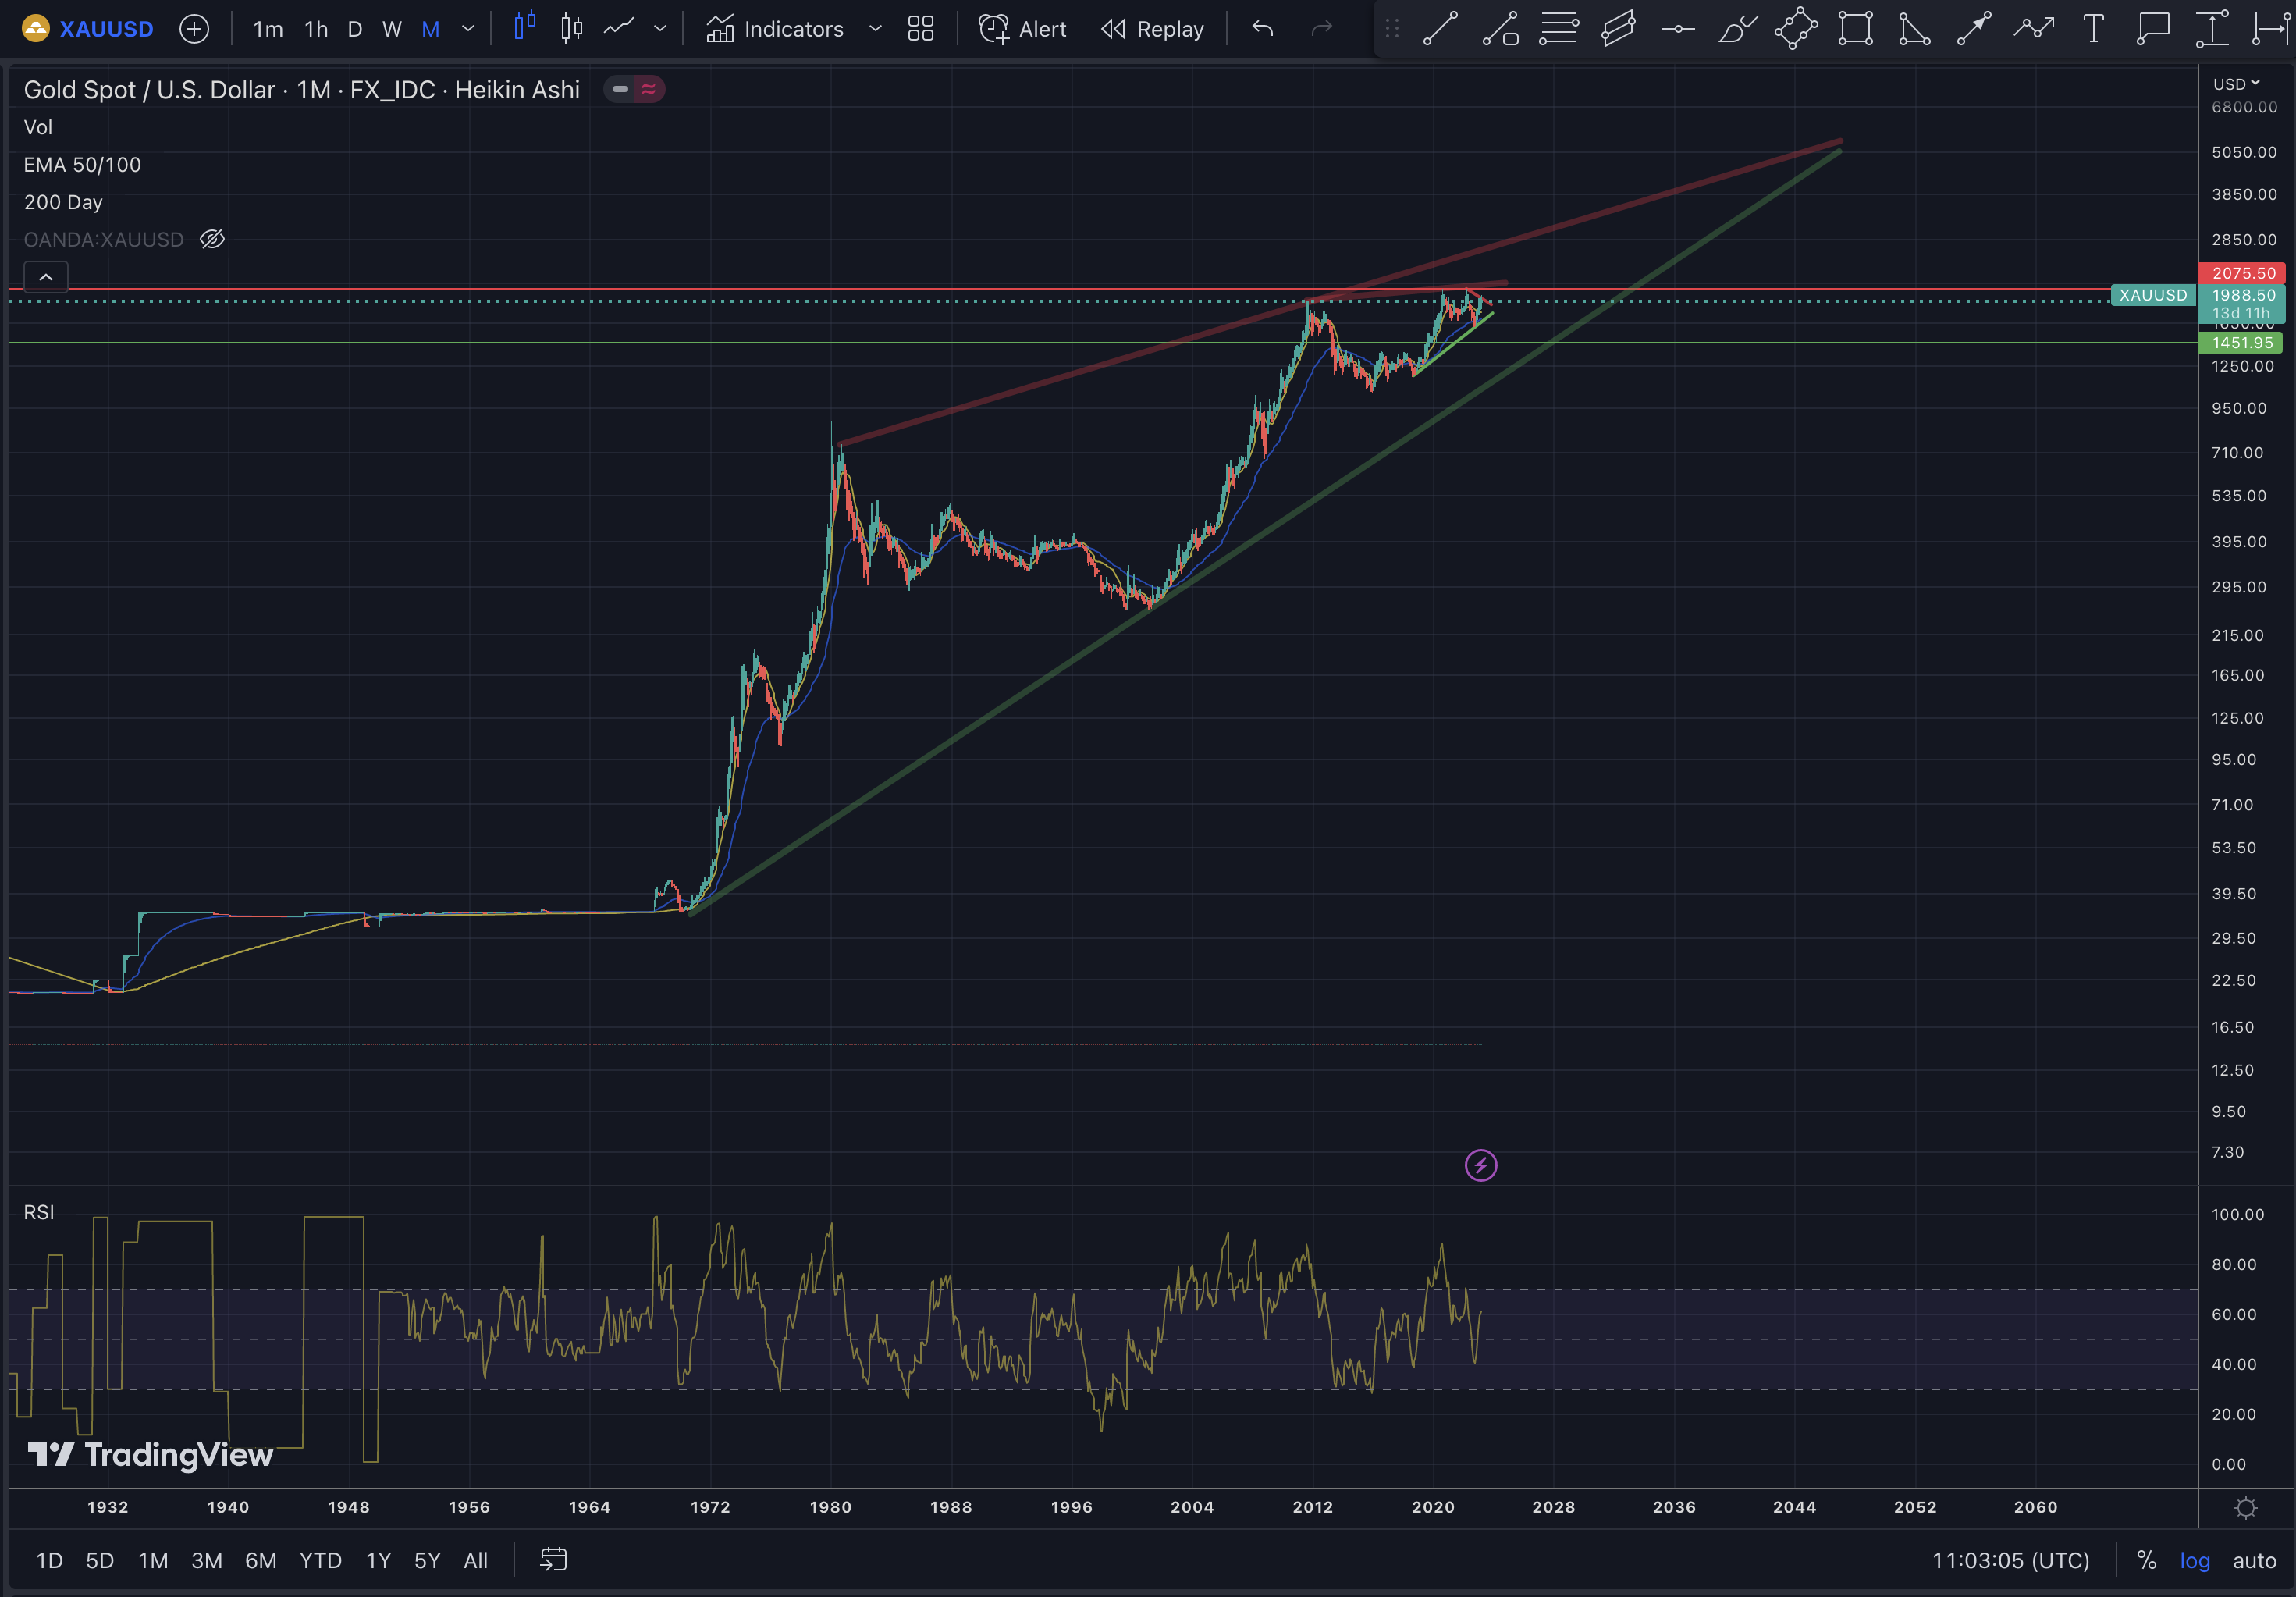Select the 5Y date range

pyautogui.click(x=427, y=1560)
